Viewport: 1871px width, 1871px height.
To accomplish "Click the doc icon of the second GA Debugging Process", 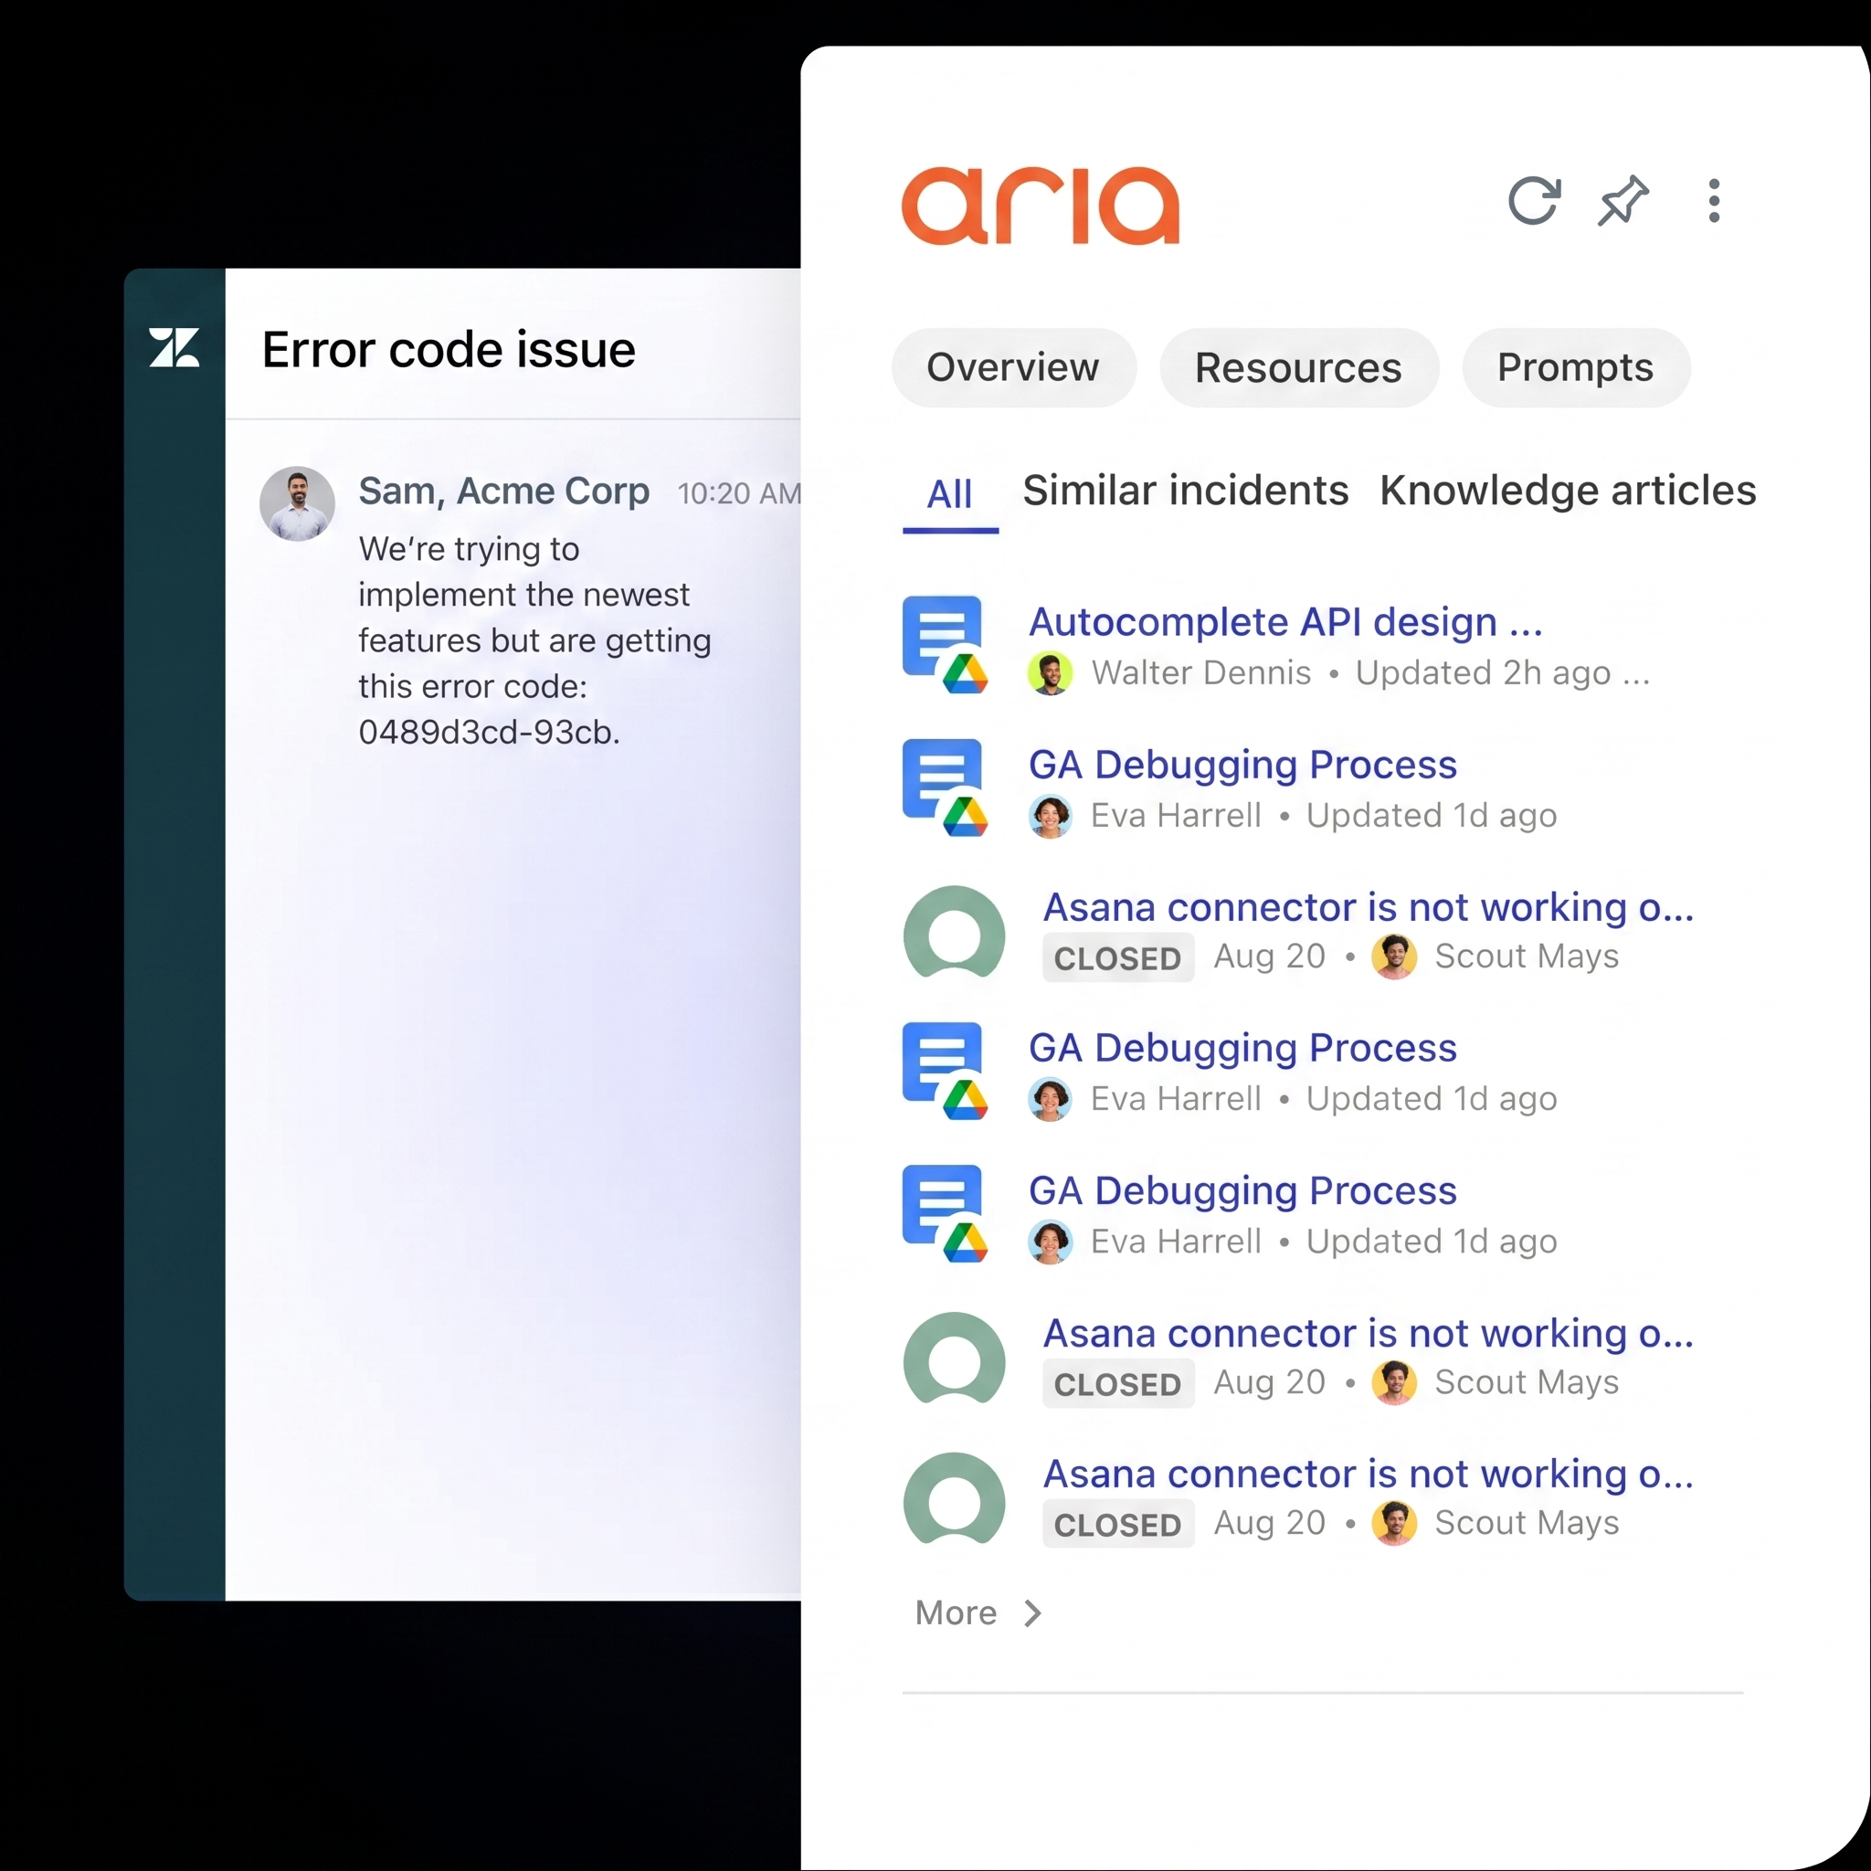I will tap(945, 1072).
